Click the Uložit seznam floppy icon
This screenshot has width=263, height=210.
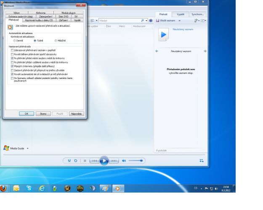click(x=157, y=21)
